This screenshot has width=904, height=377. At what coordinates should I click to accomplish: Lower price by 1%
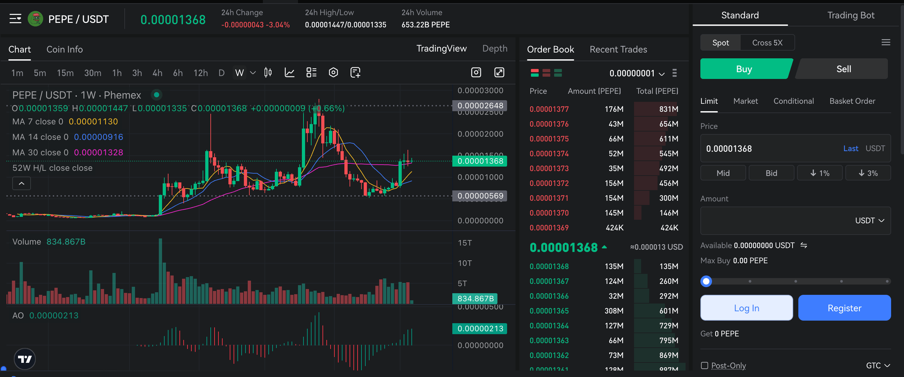(x=819, y=173)
